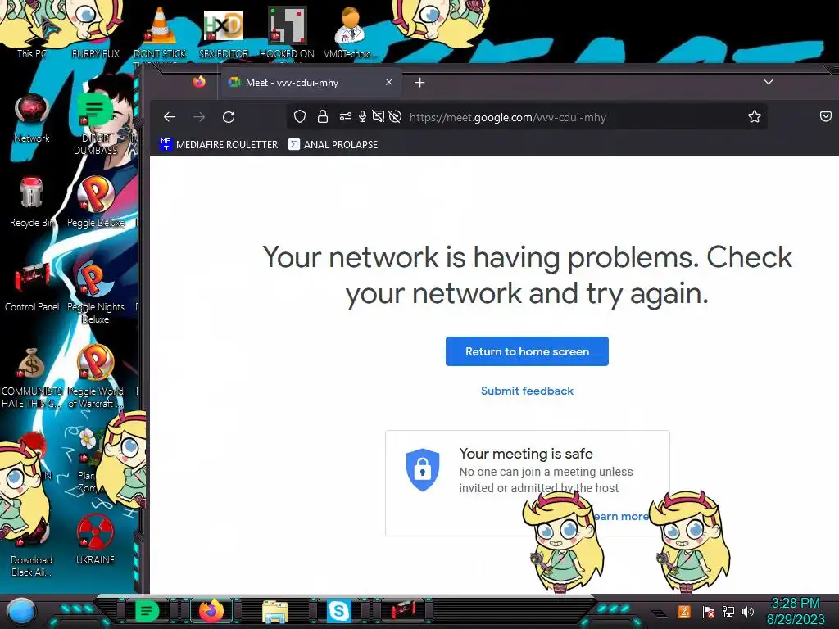Open the Recycle Bin
This screenshot has height=629, width=839.
32,201
